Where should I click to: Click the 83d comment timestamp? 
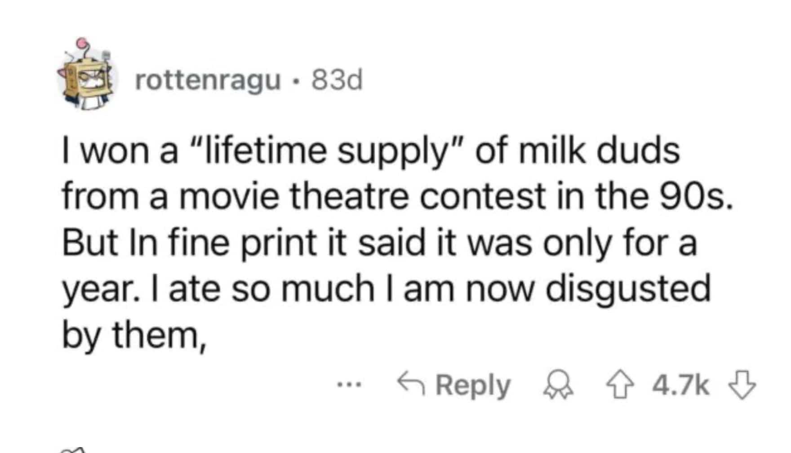(x=337, y=81)
